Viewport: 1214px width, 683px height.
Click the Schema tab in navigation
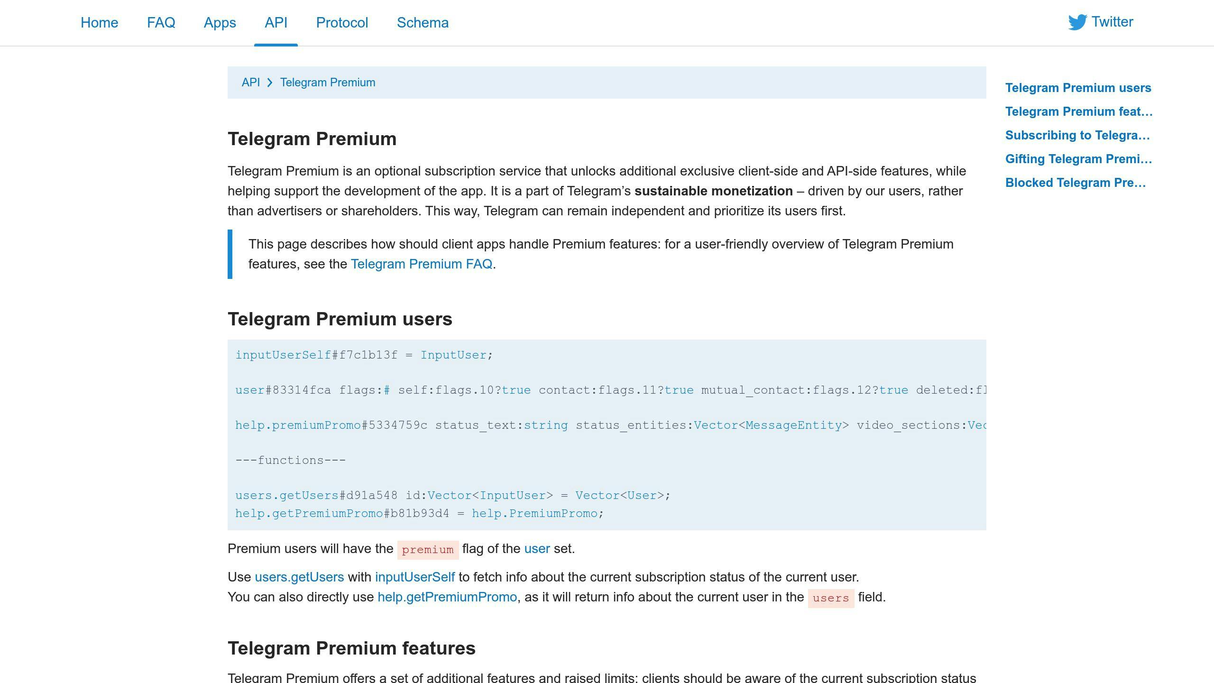pyautogui.click(x=422, y=22)
